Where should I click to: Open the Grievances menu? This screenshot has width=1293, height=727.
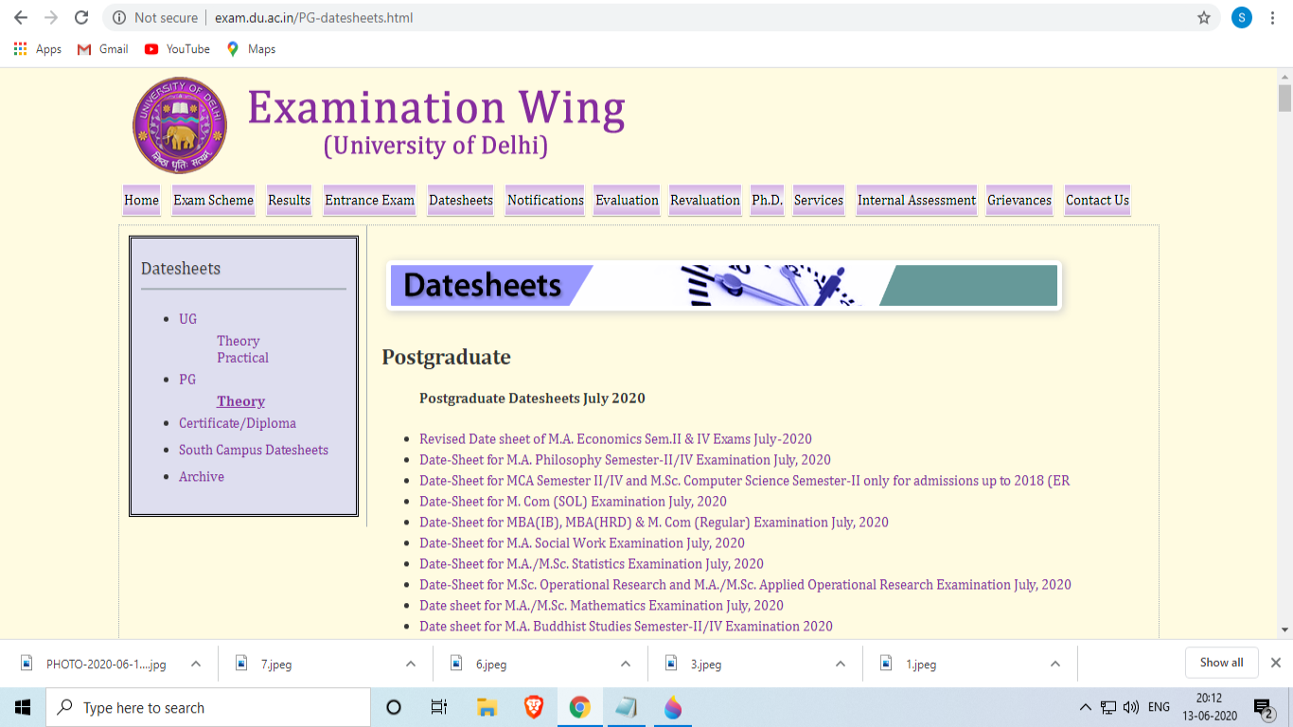click(x=1019, y=200)
